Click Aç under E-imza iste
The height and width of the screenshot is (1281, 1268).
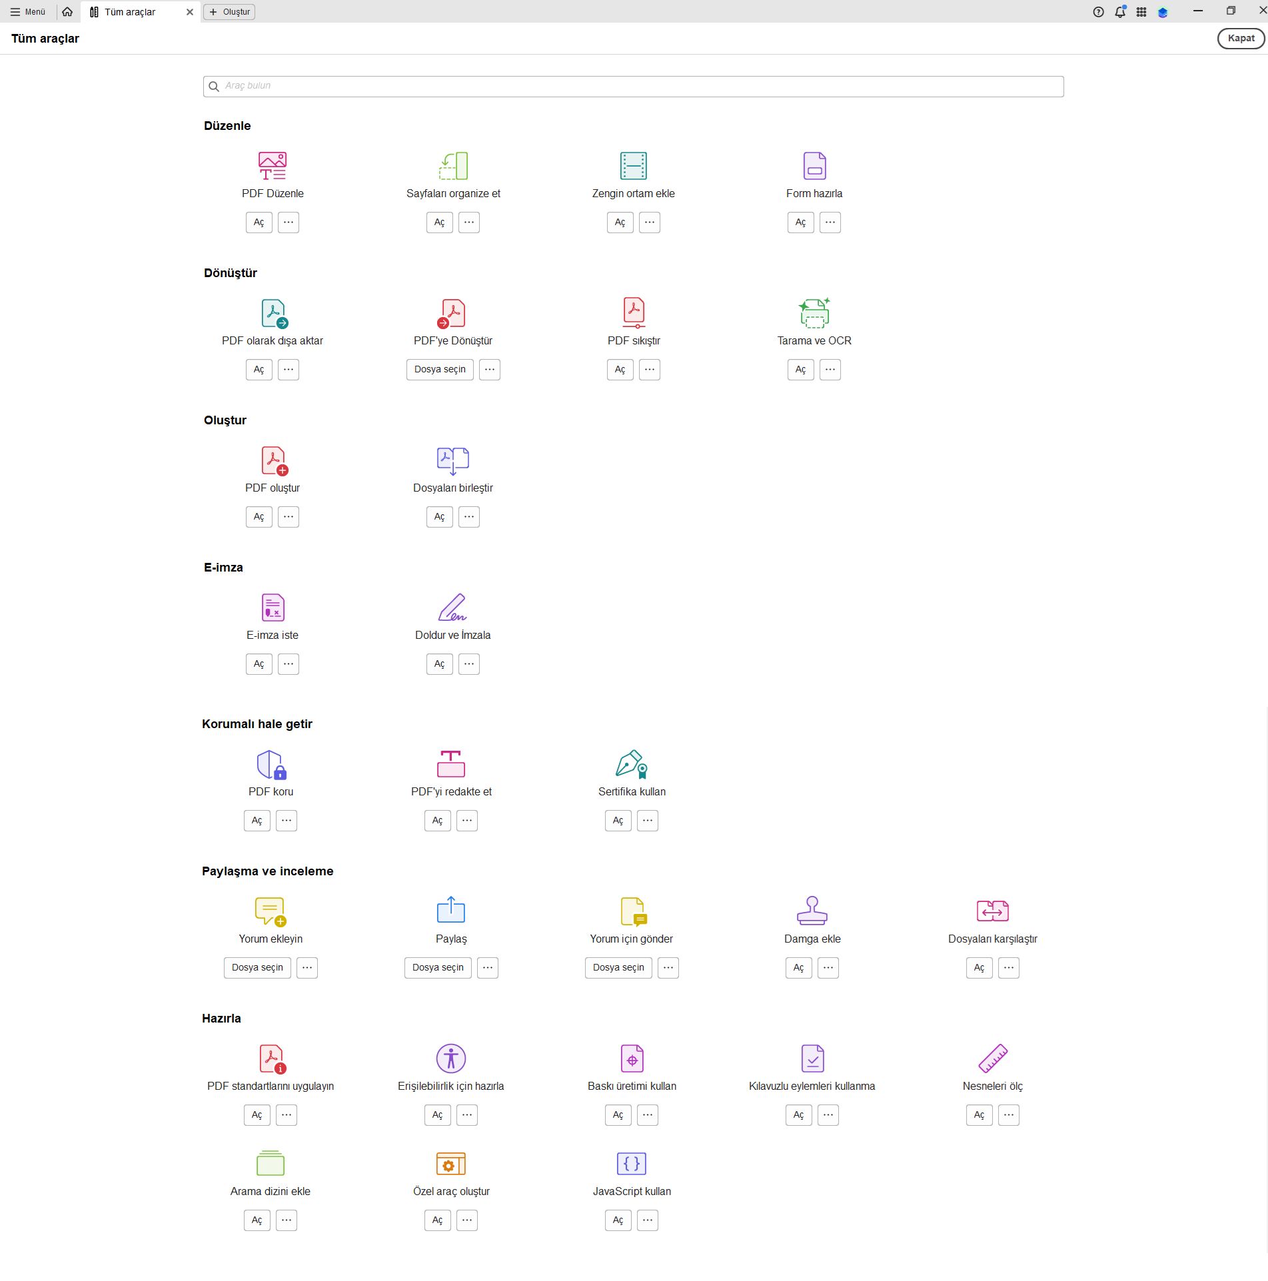(x=259, y=663)
